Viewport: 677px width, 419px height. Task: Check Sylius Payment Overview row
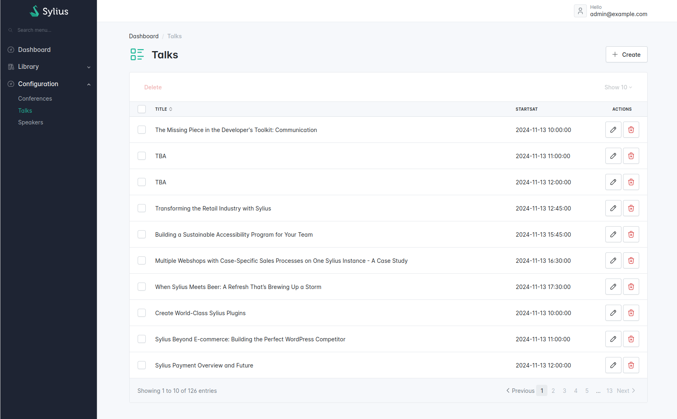tap(142, 365)
